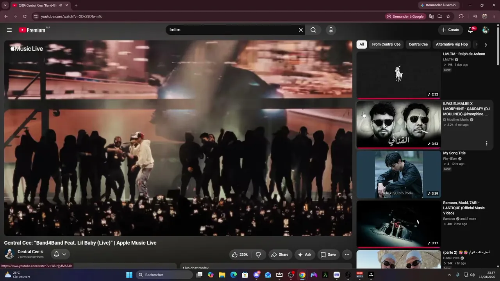Image resolution: width=500 pixels, height=281 pixels.
Task: Click the address bar URL
Action: [72, 16]
